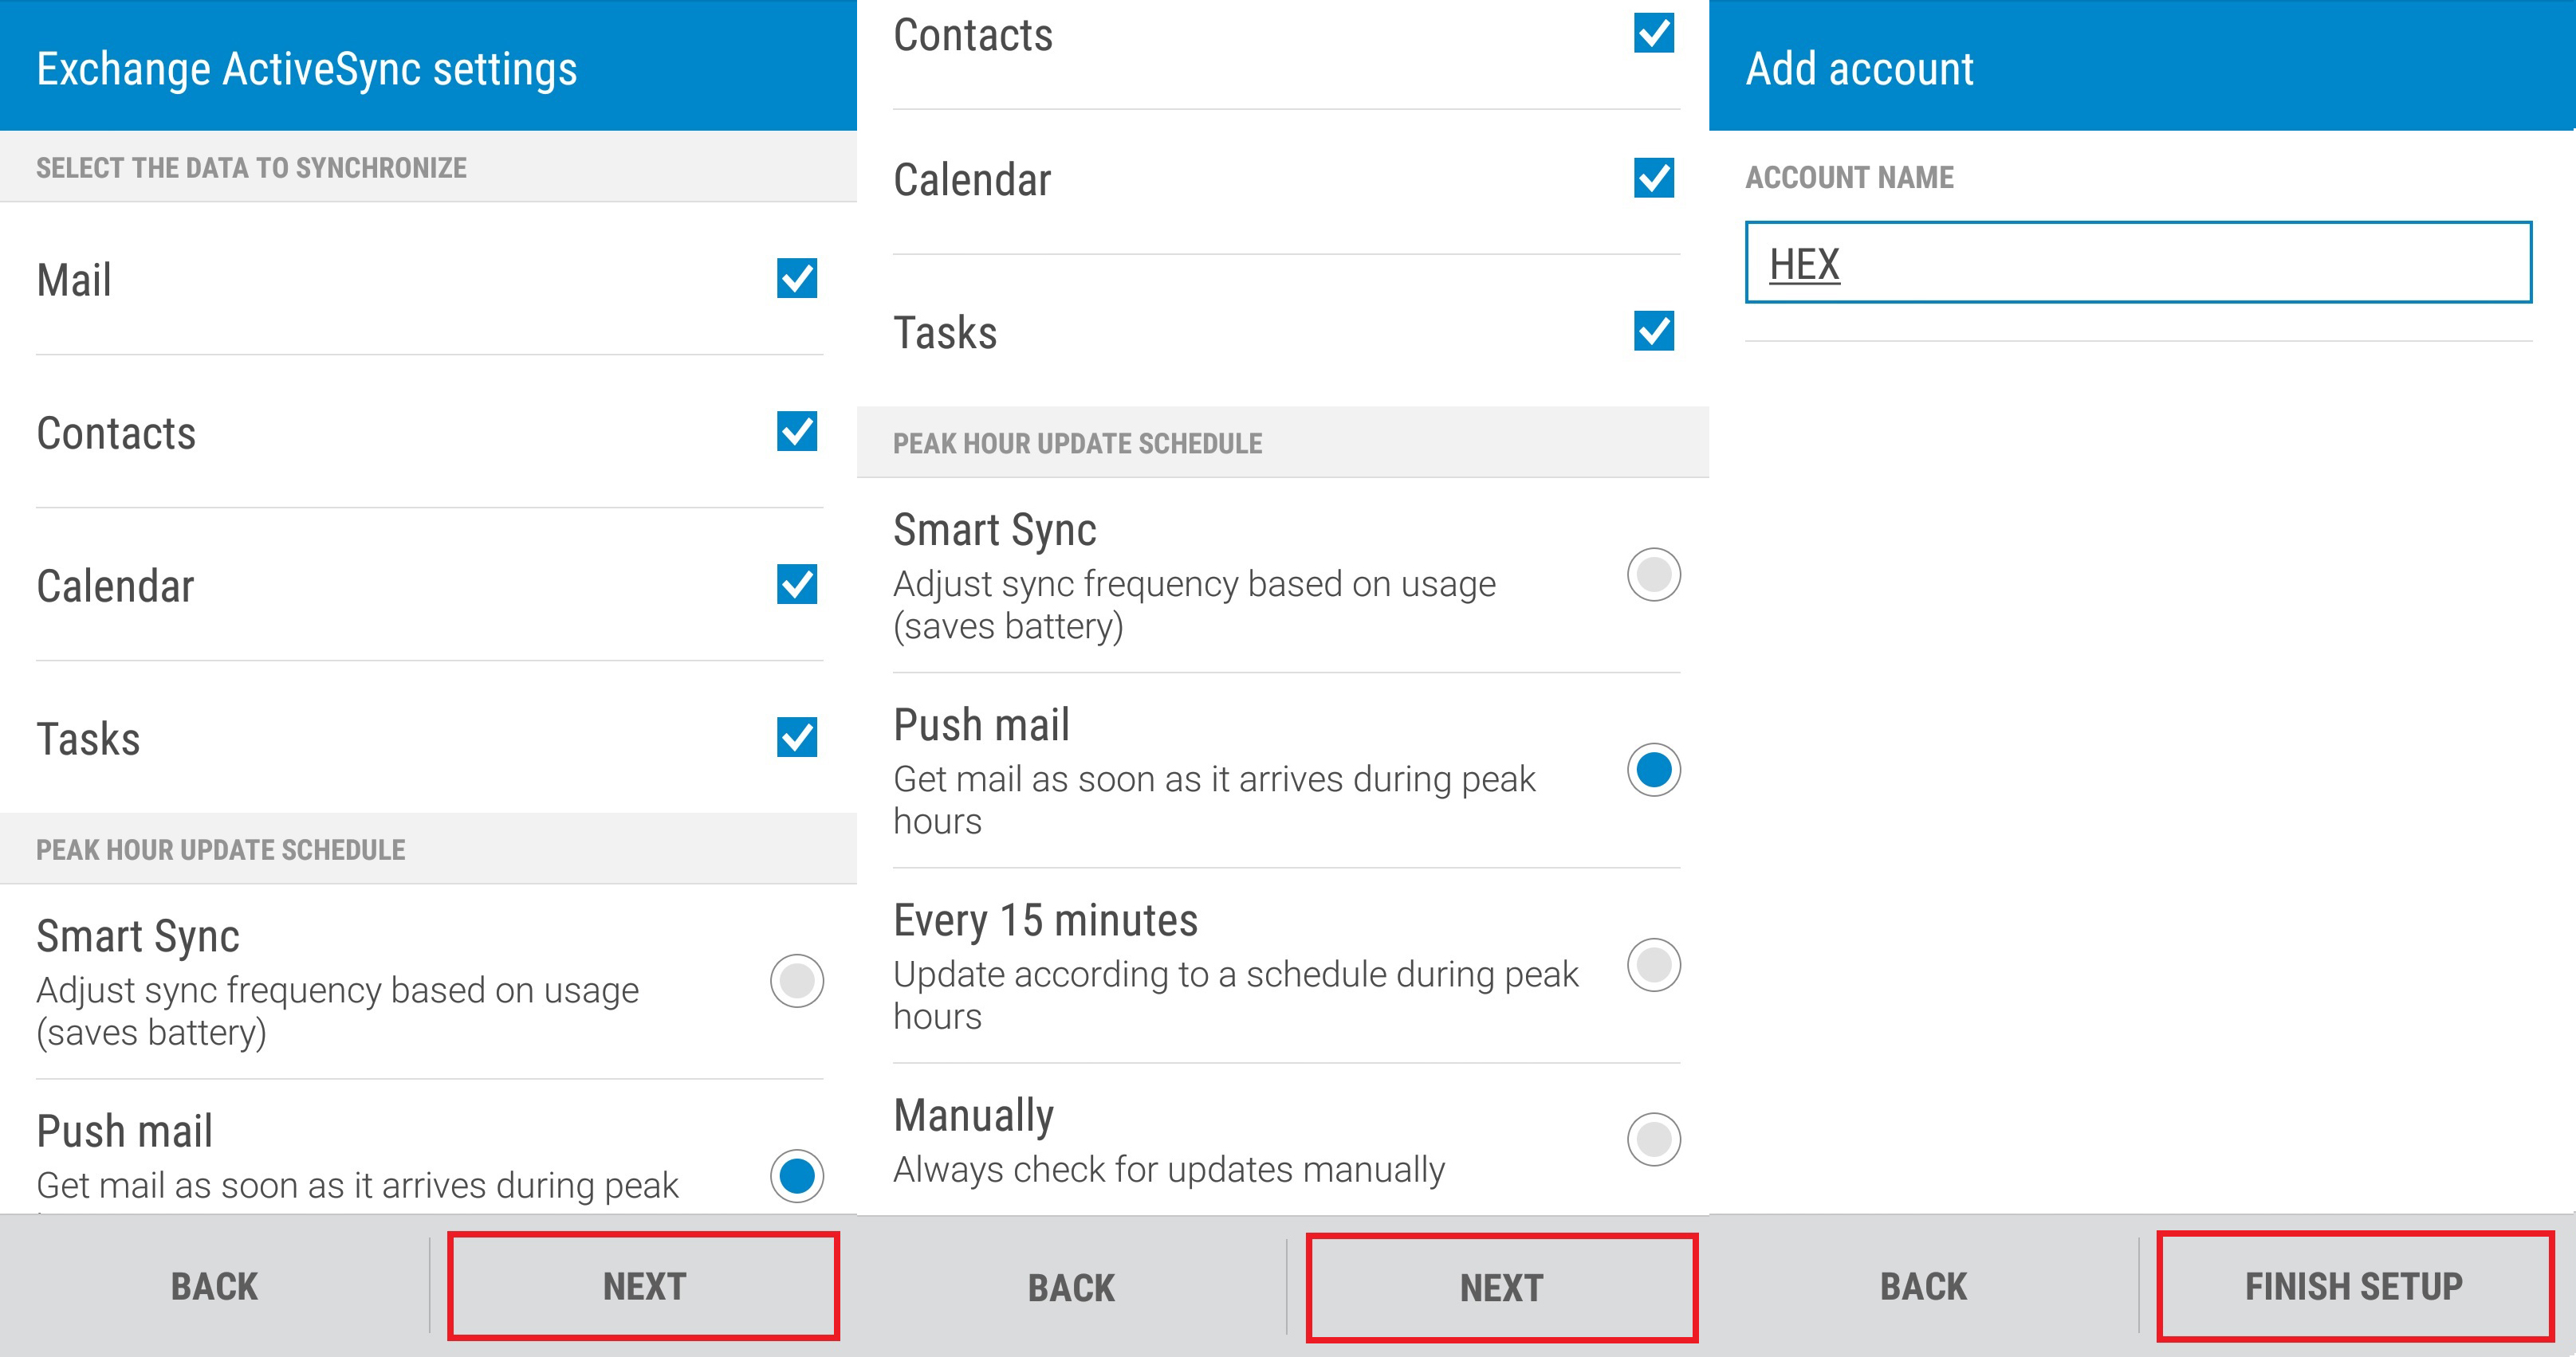Viewport: 2576px width, 1357px height.
Task: Toggle Tasks checkbox in middle scrolled panel
Action: [x=1653, y=331]
